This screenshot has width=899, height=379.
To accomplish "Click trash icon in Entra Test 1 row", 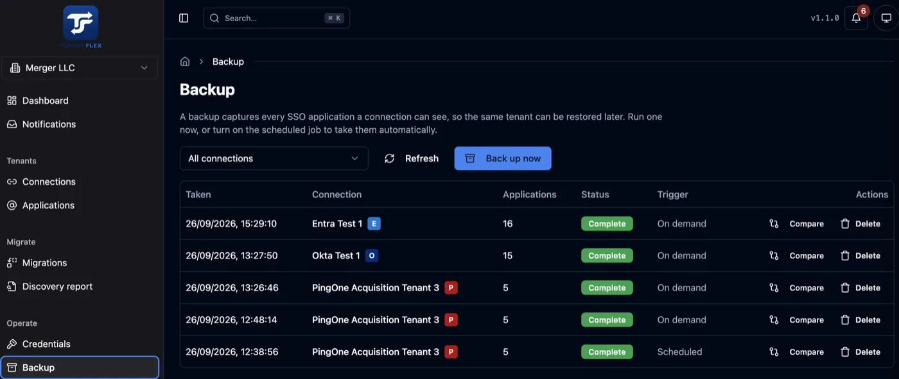I will click(x=845, y=224).
